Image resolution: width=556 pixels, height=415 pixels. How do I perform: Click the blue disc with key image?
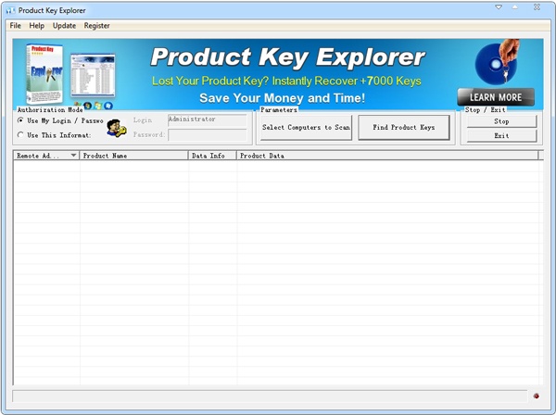(x=497, y=62)
